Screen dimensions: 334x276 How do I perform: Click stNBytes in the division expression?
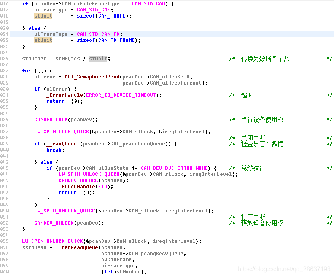click(68, 59)
